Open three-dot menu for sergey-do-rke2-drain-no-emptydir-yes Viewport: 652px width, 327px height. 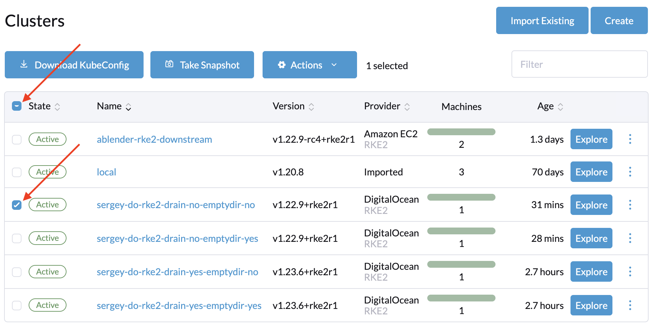tap(630, 238)
